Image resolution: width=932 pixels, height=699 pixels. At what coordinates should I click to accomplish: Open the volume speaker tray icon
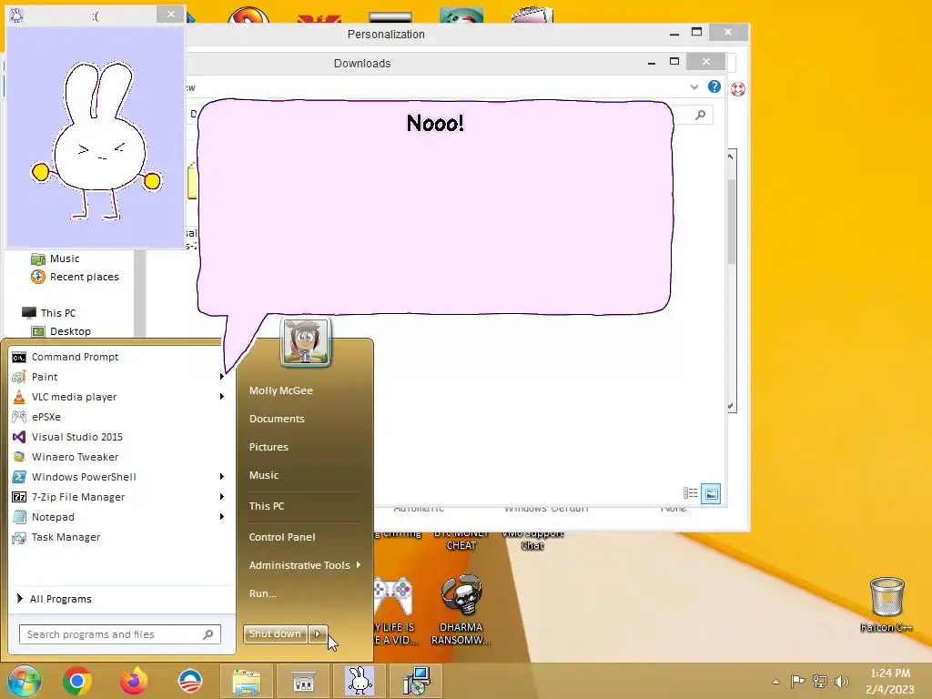coord(841,681)
